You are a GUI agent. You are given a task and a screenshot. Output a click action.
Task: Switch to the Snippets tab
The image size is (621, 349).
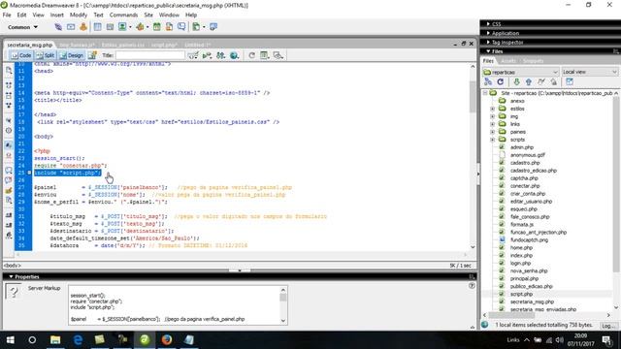[x=533, y=61]
